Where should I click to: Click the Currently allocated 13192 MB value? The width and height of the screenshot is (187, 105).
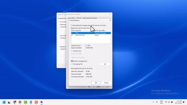click(89, 77)
